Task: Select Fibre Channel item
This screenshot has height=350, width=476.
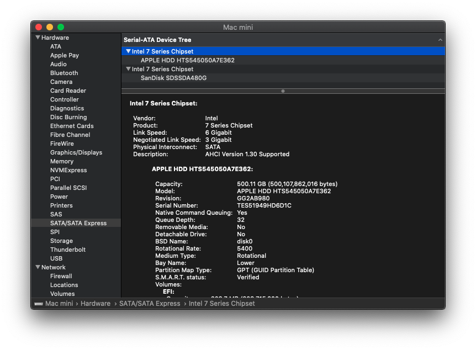Action: coord(70,135)
